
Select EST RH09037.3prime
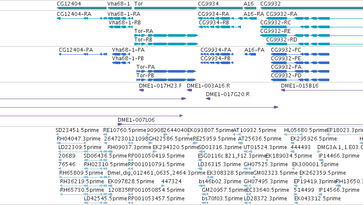129,147
